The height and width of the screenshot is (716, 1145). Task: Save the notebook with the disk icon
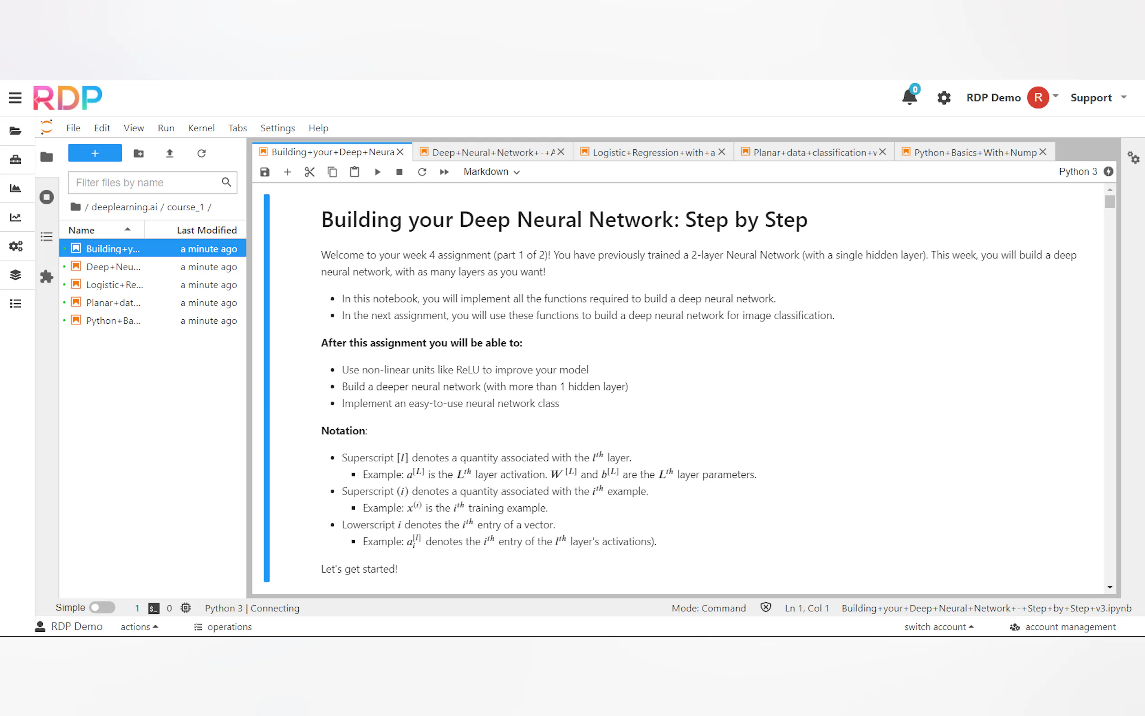coord(265,172)
